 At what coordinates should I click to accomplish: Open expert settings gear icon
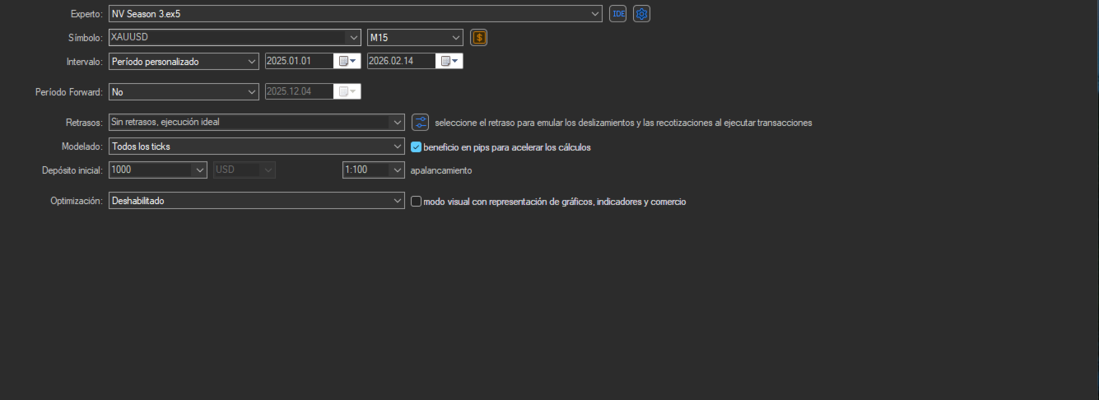[x=641, y=14]
